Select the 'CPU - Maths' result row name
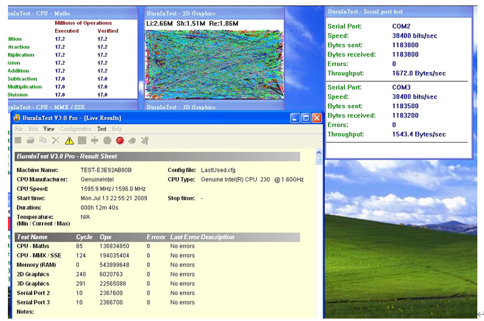 click(x=33, y=246)
